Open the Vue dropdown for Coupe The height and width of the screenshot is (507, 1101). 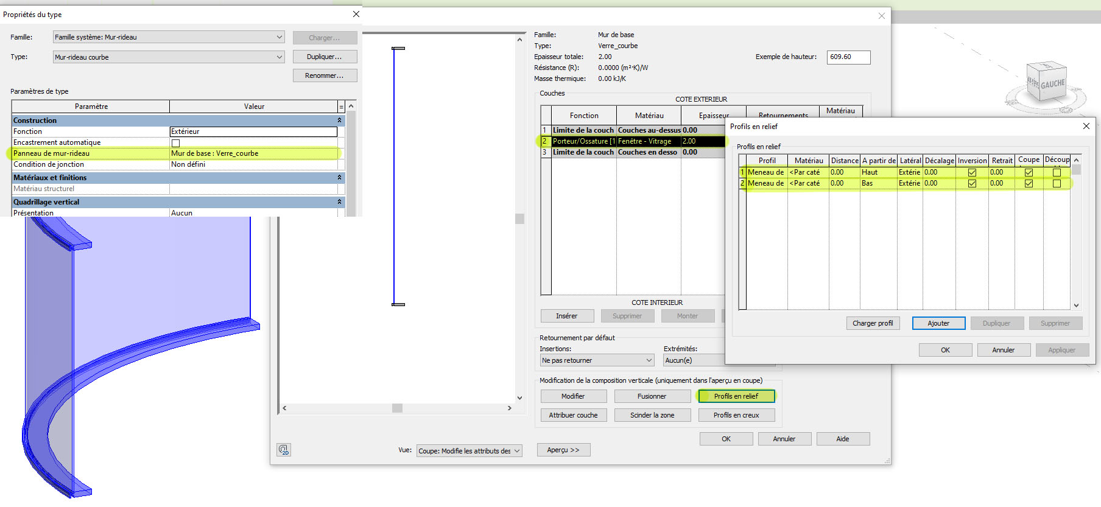tap(469, 451)
